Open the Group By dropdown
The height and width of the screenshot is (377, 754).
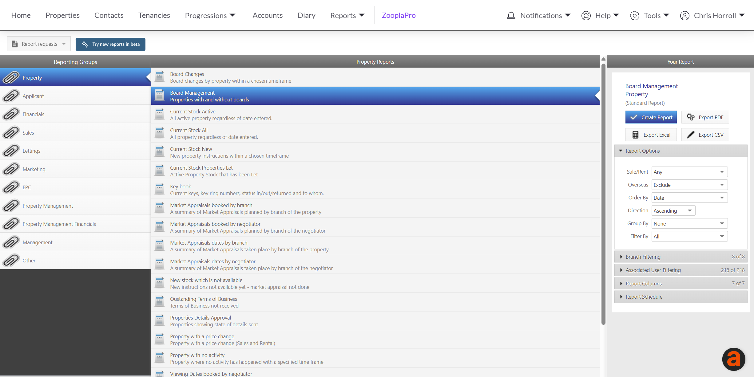[x=689, y=224]
